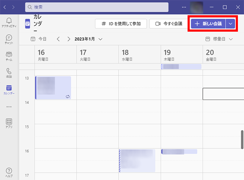Click ID を使用して参加 button
Viewport: 244px width, 180px height.
point(120,24)
